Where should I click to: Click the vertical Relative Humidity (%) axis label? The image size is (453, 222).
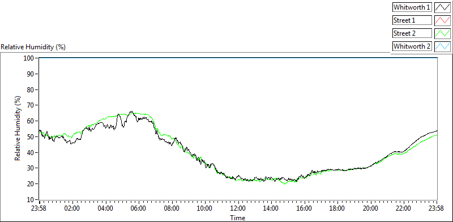click(x=19, y=129)
